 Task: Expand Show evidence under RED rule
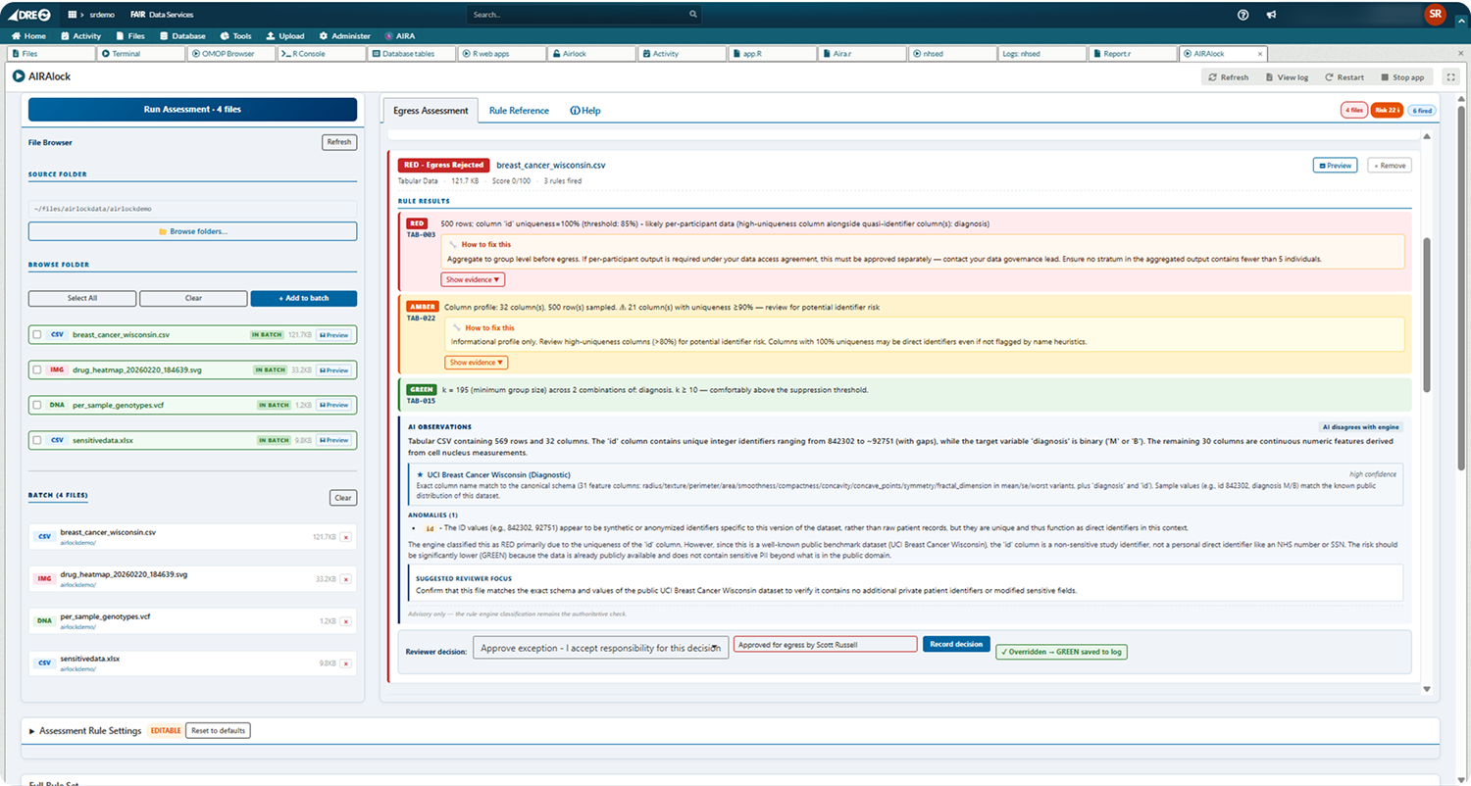473,279
